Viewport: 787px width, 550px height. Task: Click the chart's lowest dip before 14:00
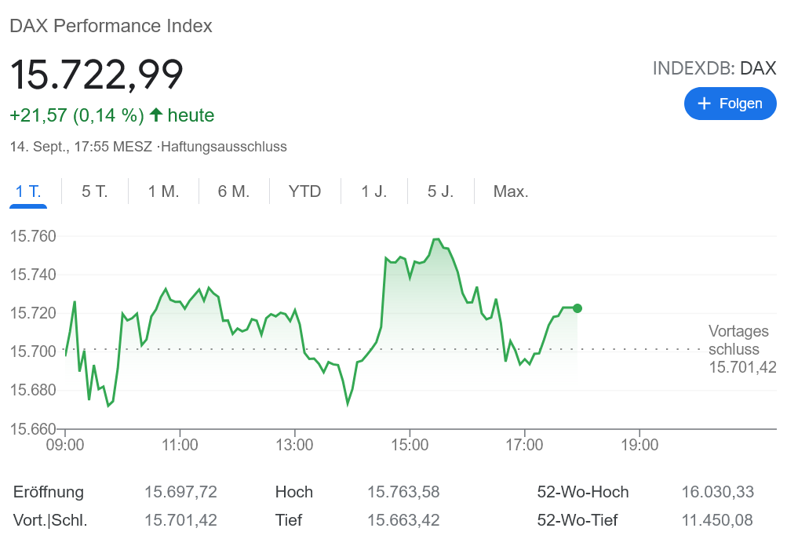(348, 404)
